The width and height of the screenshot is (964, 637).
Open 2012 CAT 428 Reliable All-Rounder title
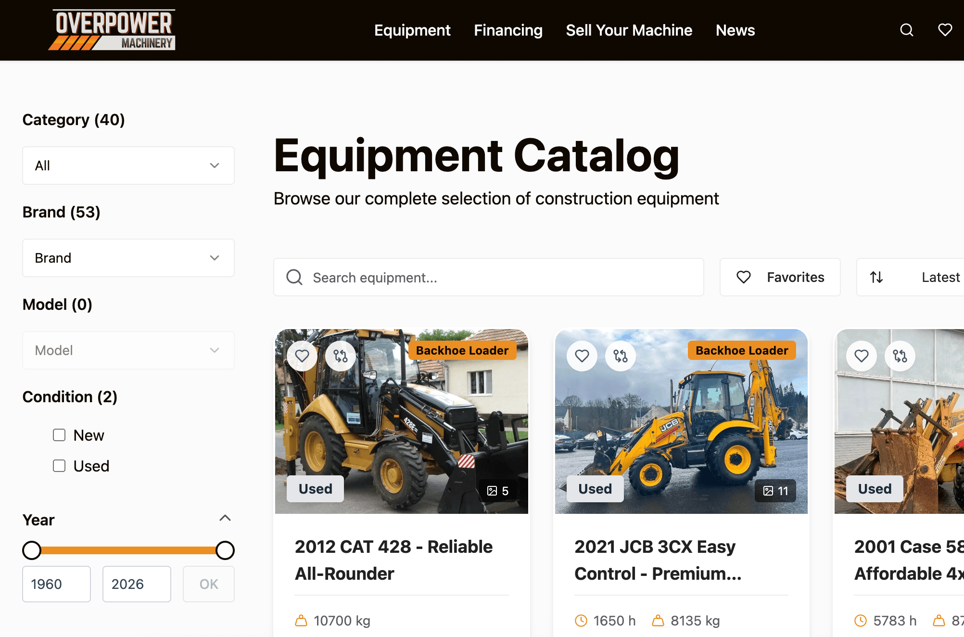[393, 560]
